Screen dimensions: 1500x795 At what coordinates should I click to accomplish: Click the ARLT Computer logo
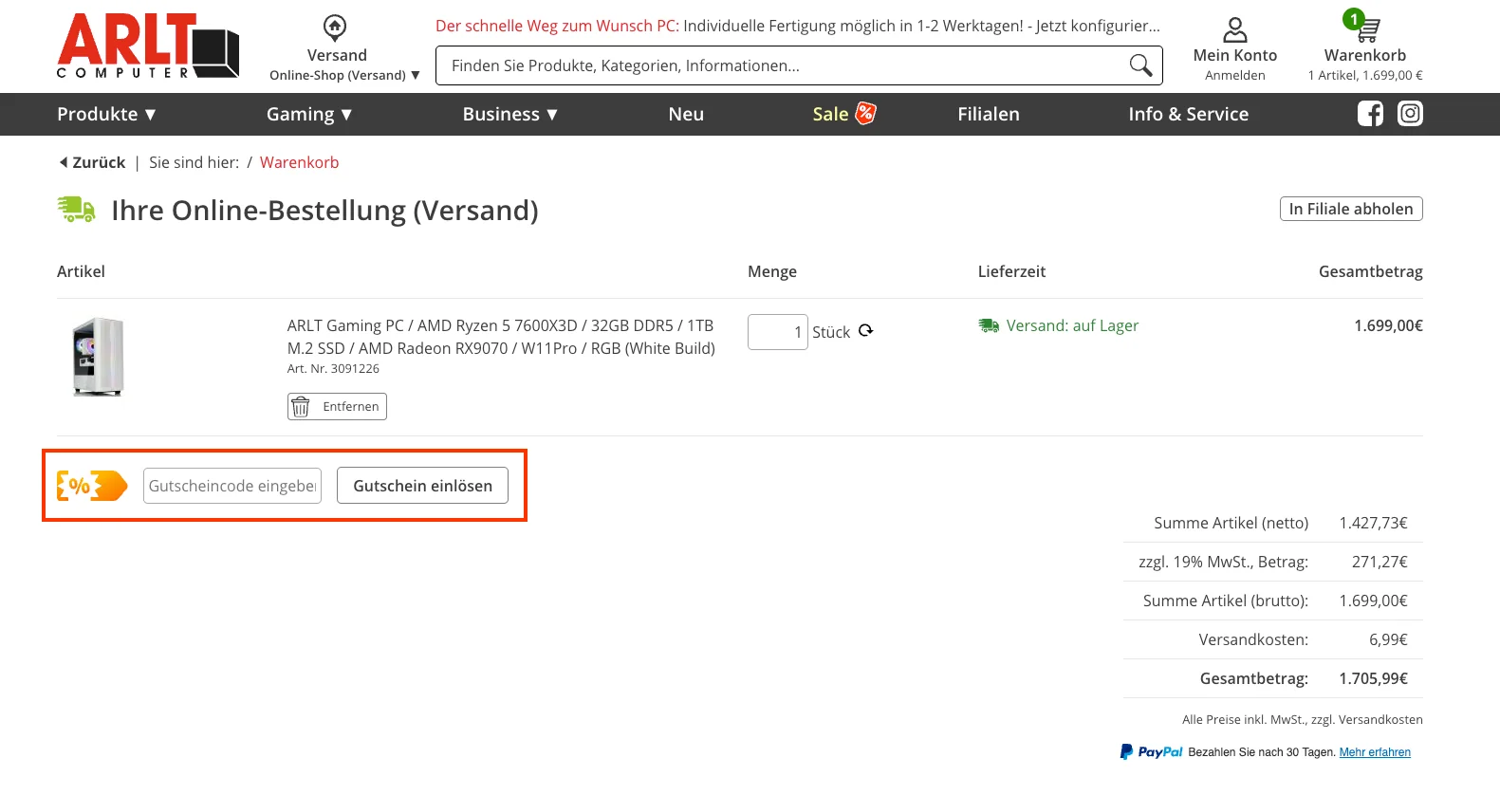148,46
